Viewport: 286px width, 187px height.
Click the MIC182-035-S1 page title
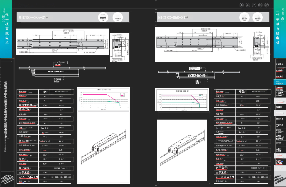point(32,18)
